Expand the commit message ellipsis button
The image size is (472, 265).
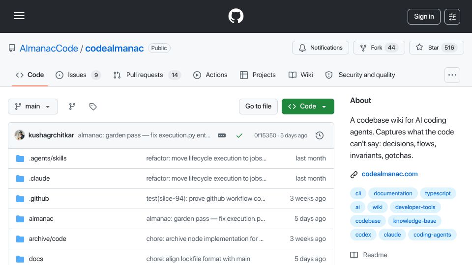coord(222,135)
